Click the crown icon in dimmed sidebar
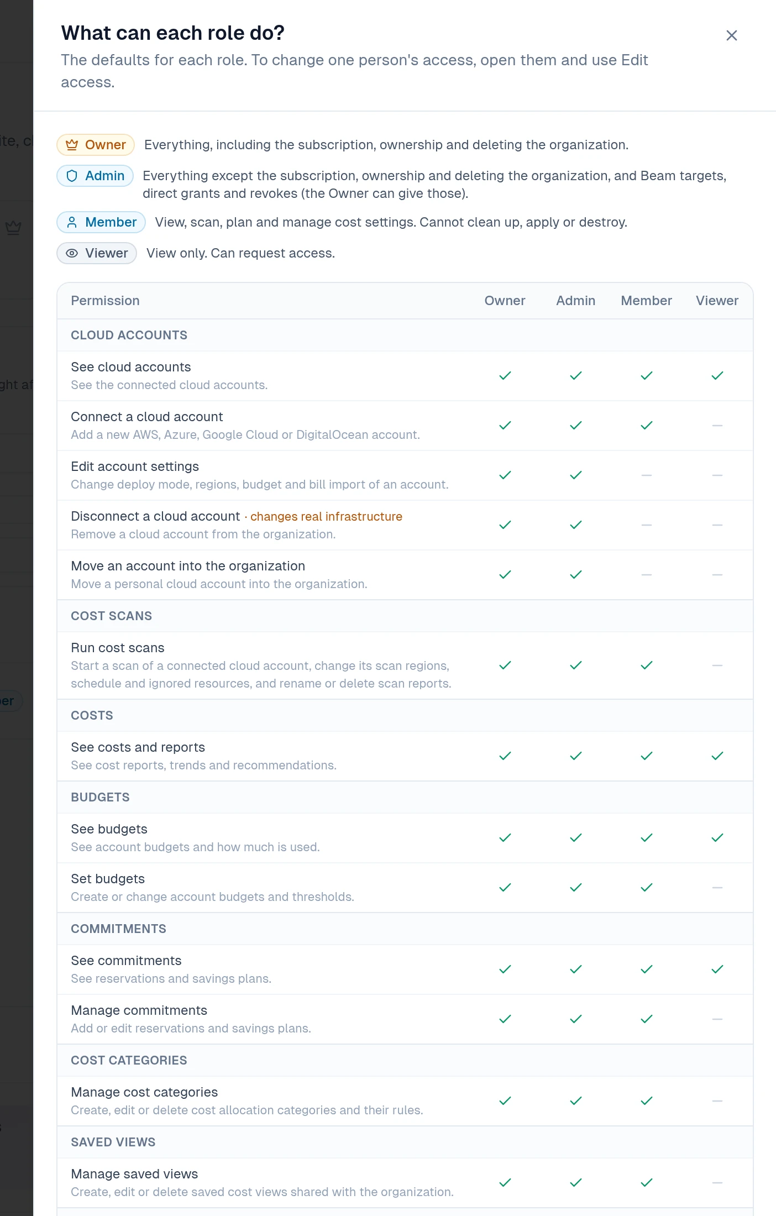776x1216 pixels. tap(13, 227)
